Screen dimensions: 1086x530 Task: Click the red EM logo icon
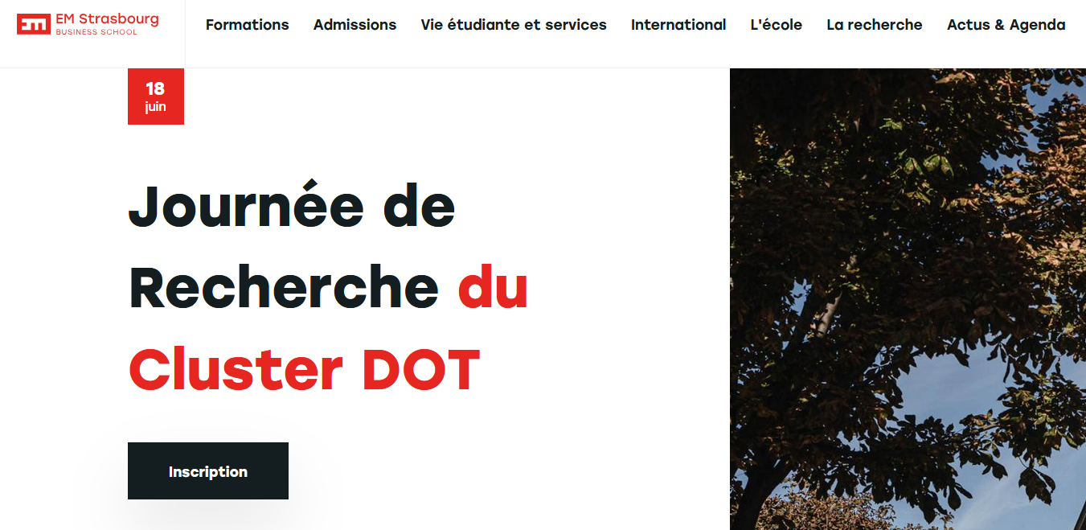point(34,25)
